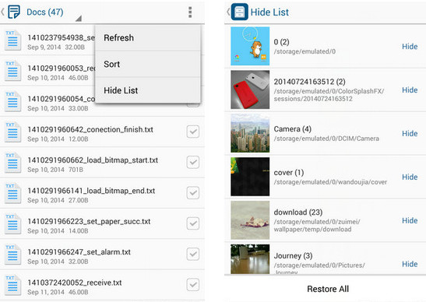
Task: Hide the 20140724163512 folder
Action: [x=410, y=90]
